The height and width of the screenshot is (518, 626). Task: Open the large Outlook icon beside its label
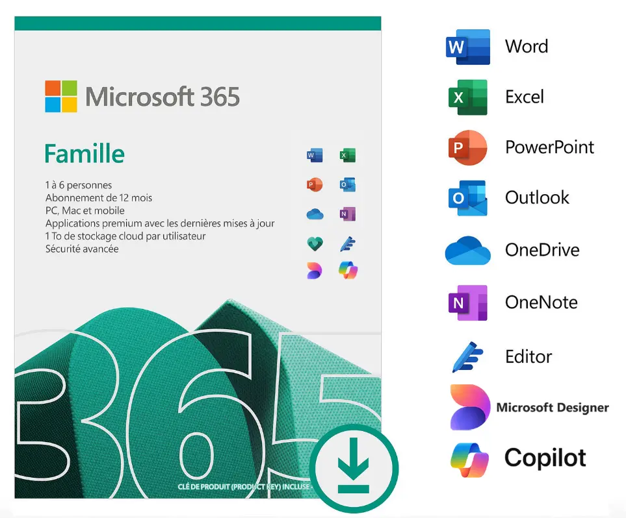click(467, 198)
